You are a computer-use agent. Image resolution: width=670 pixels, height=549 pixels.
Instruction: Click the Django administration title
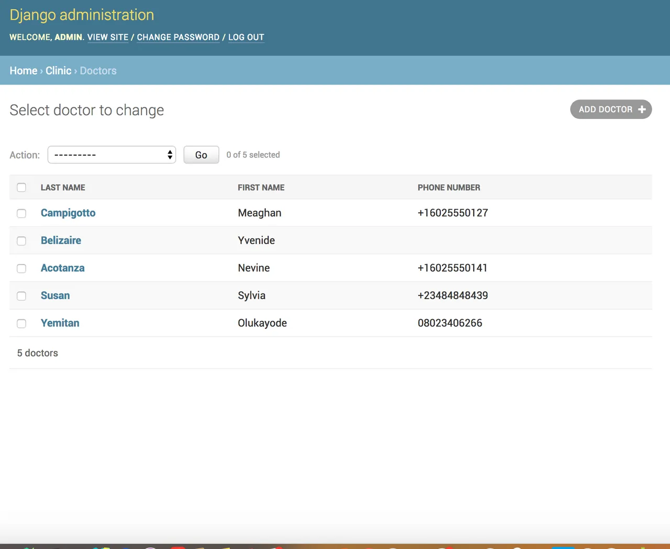(x=82, y=15)
